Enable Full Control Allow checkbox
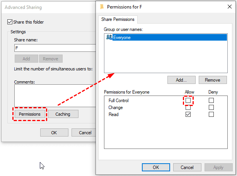This screenshot has height=176, width=237. click(188, 101)
